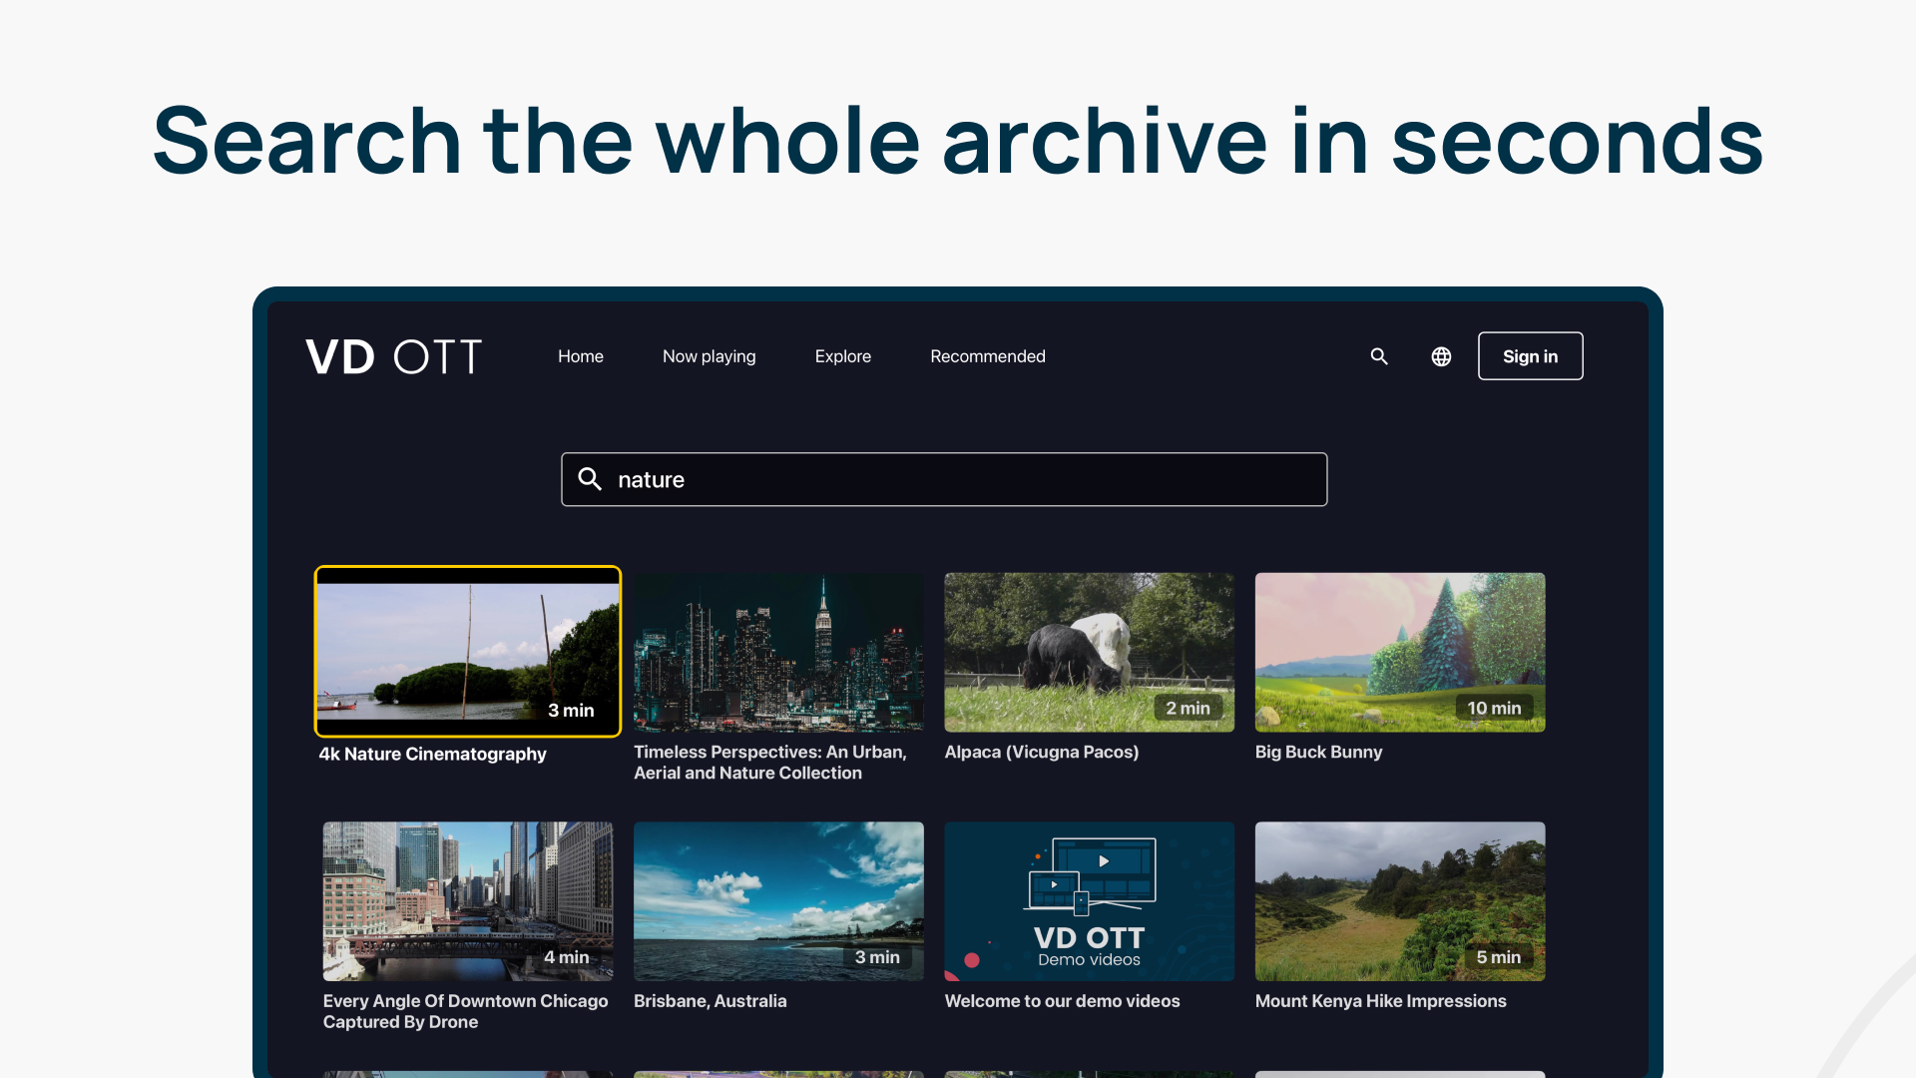Open the 4k Nature Cinematography thumbnail
Screen dimensions: 1916x1078
point(468,651)
